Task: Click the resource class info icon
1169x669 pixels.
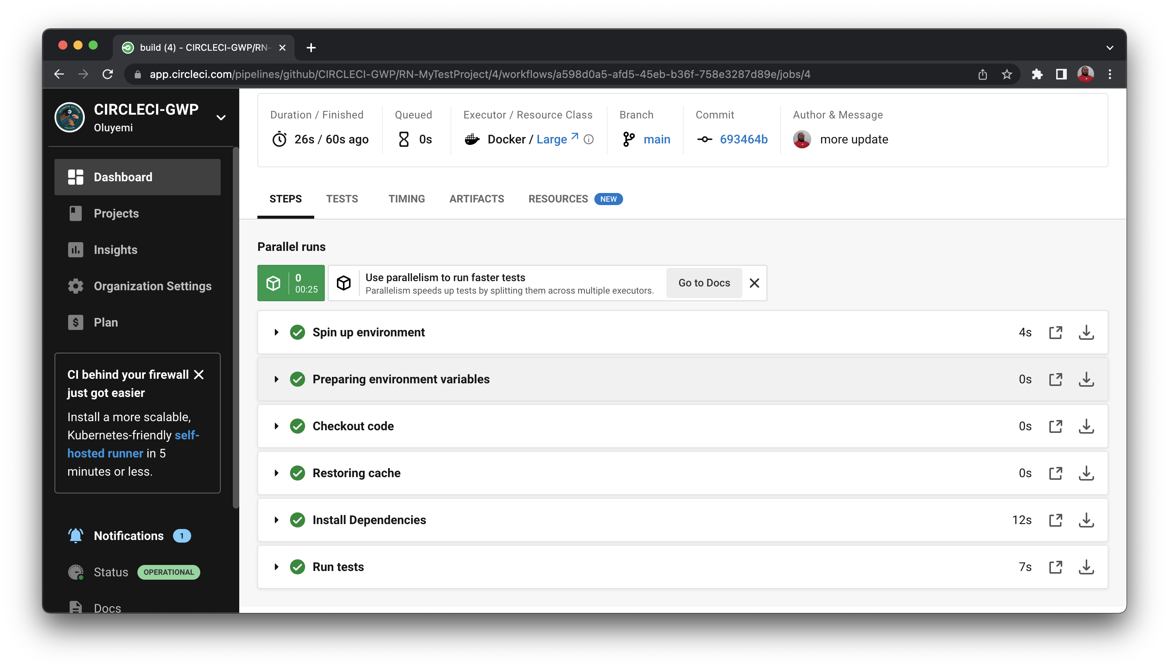Action: (x=588, y=139)
